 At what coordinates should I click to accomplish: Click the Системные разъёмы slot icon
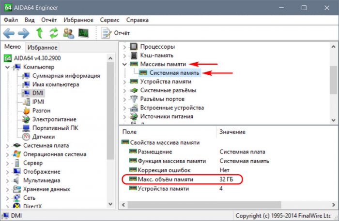tap(134, 90)
